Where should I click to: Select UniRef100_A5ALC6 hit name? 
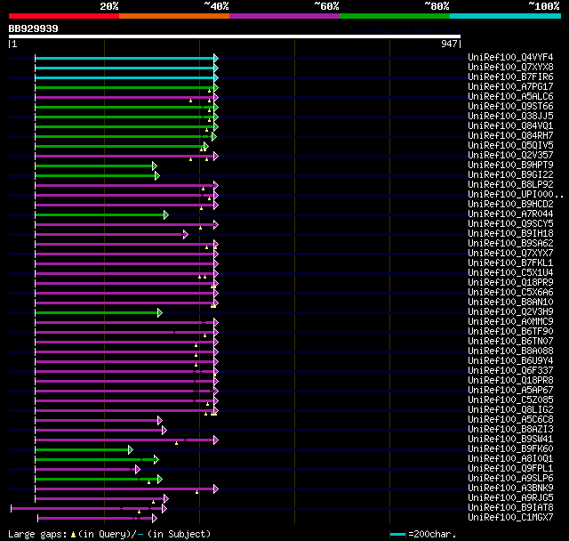pyautogui.click(x=510, y=97)
